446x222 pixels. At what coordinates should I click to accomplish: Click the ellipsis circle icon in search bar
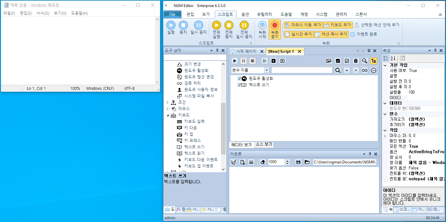point(374,70)
